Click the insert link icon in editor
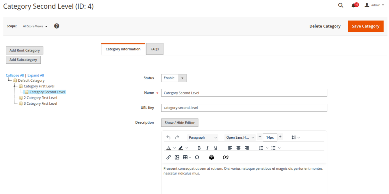This screenshot has height=194, width=389. tap(169, 157)
